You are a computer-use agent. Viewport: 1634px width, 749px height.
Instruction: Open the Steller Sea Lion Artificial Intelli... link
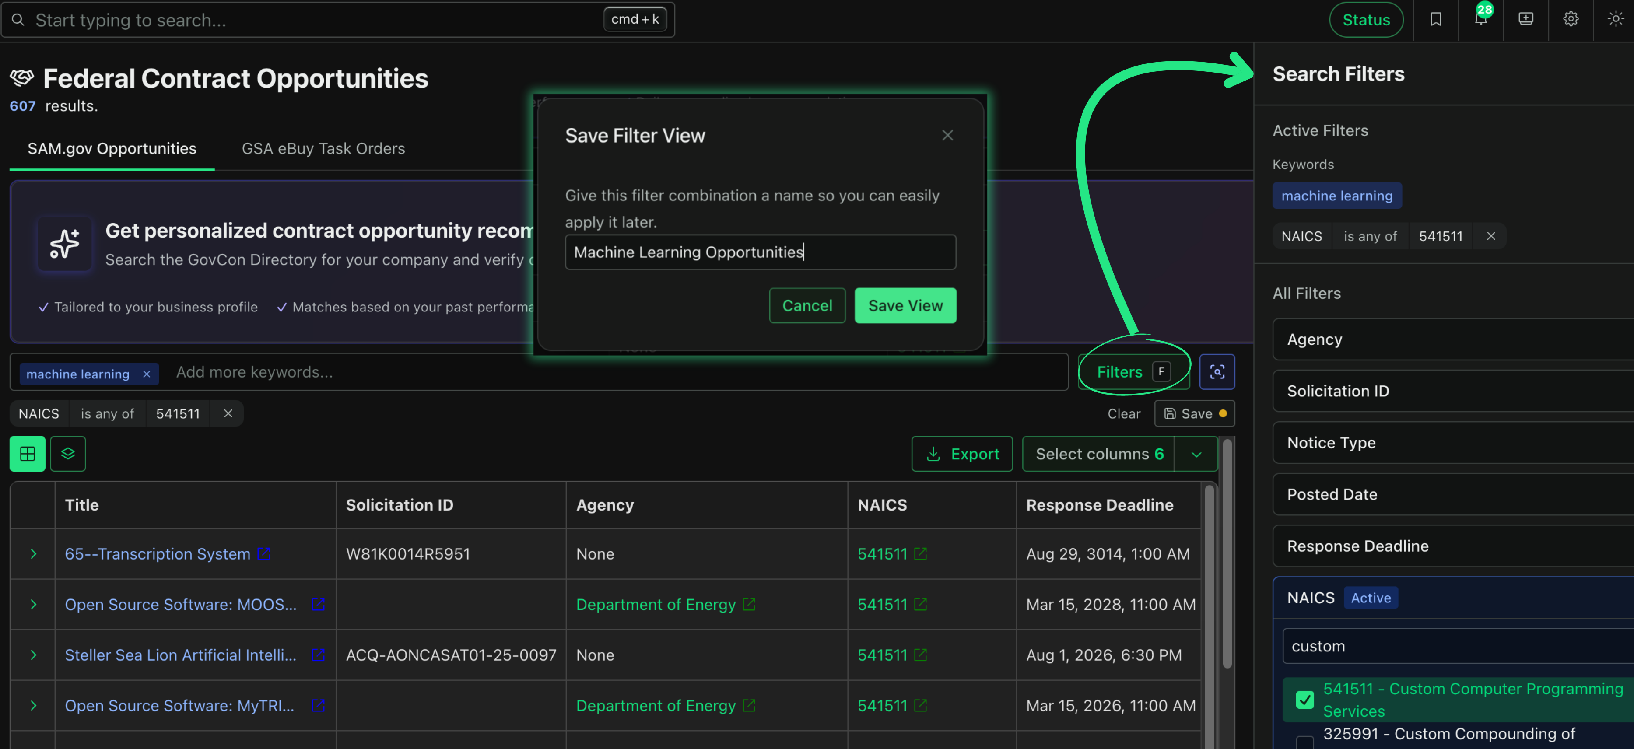(180, 654)
